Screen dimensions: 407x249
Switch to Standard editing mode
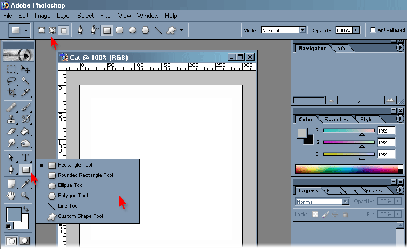pos(11,241)
